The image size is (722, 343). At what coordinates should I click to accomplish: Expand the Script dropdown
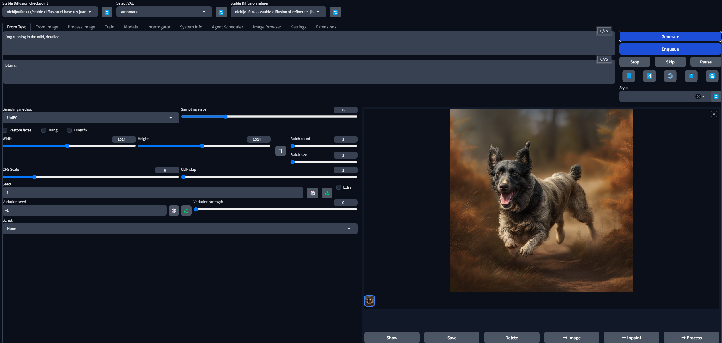[180, 229]
